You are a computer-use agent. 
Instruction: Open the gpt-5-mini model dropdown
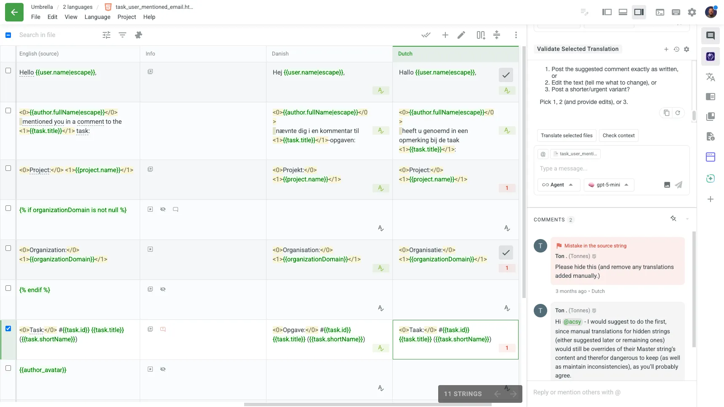pyautogui.click(x=609, y=185)
